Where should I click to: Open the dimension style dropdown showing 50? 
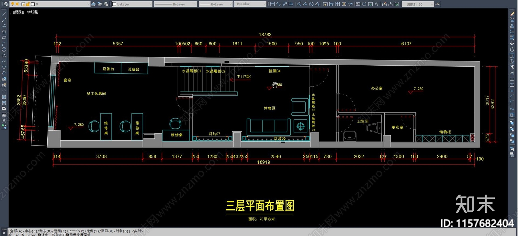pyautogui.click(x=418, y=4)
